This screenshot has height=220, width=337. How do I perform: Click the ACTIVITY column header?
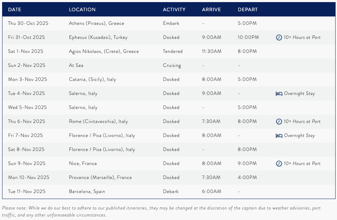174,10
